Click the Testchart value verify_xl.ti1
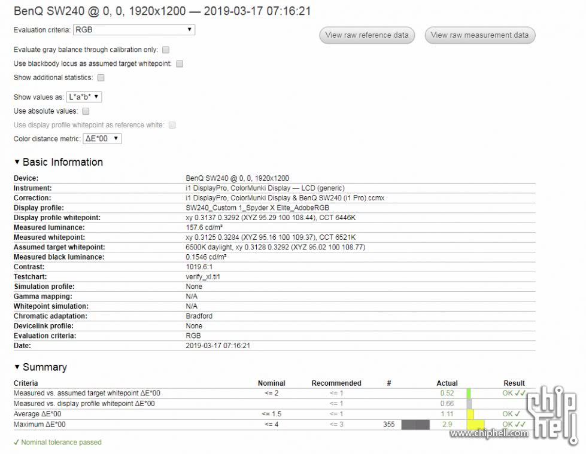This screenshot has height=454, width=586. point(203,277)
